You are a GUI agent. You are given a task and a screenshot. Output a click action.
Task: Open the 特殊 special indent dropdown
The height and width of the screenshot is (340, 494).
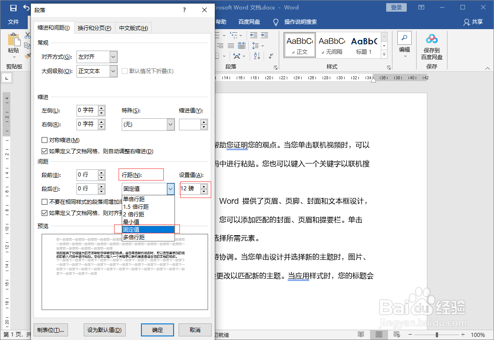tap(170, 124)
